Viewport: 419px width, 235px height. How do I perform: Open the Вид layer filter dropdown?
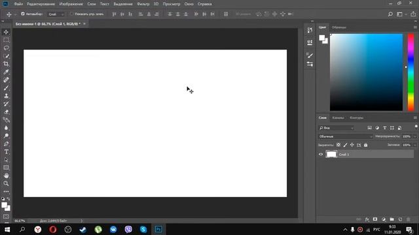tap(336, 128)
